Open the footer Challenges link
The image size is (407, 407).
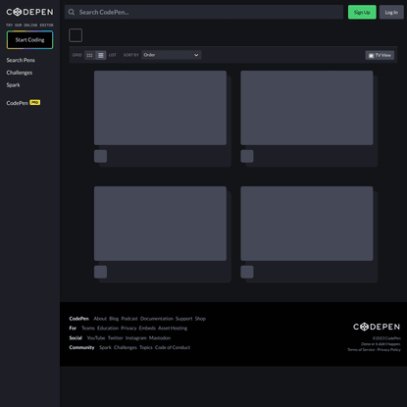(x=126, y=347)
